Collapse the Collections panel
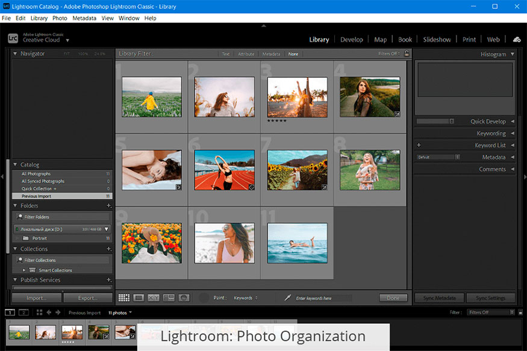The width and height of the screenshot is (527, 351). pyautogui.click(x=15, y=249)
